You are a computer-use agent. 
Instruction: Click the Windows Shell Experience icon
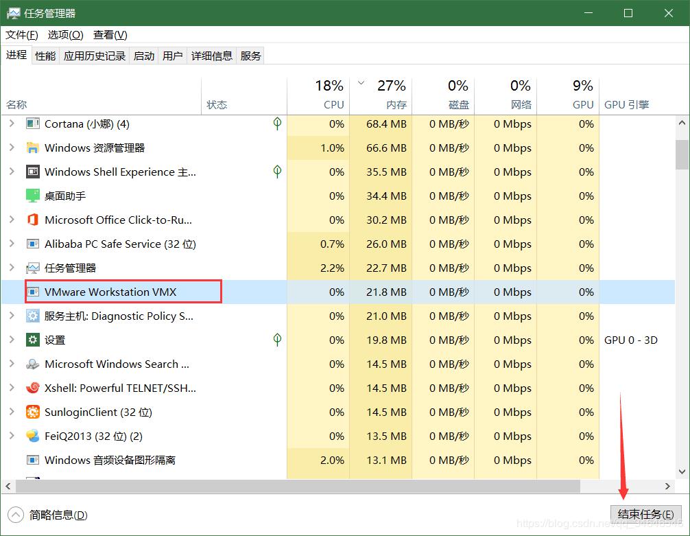pyautogui.click(x=32, y=172)
